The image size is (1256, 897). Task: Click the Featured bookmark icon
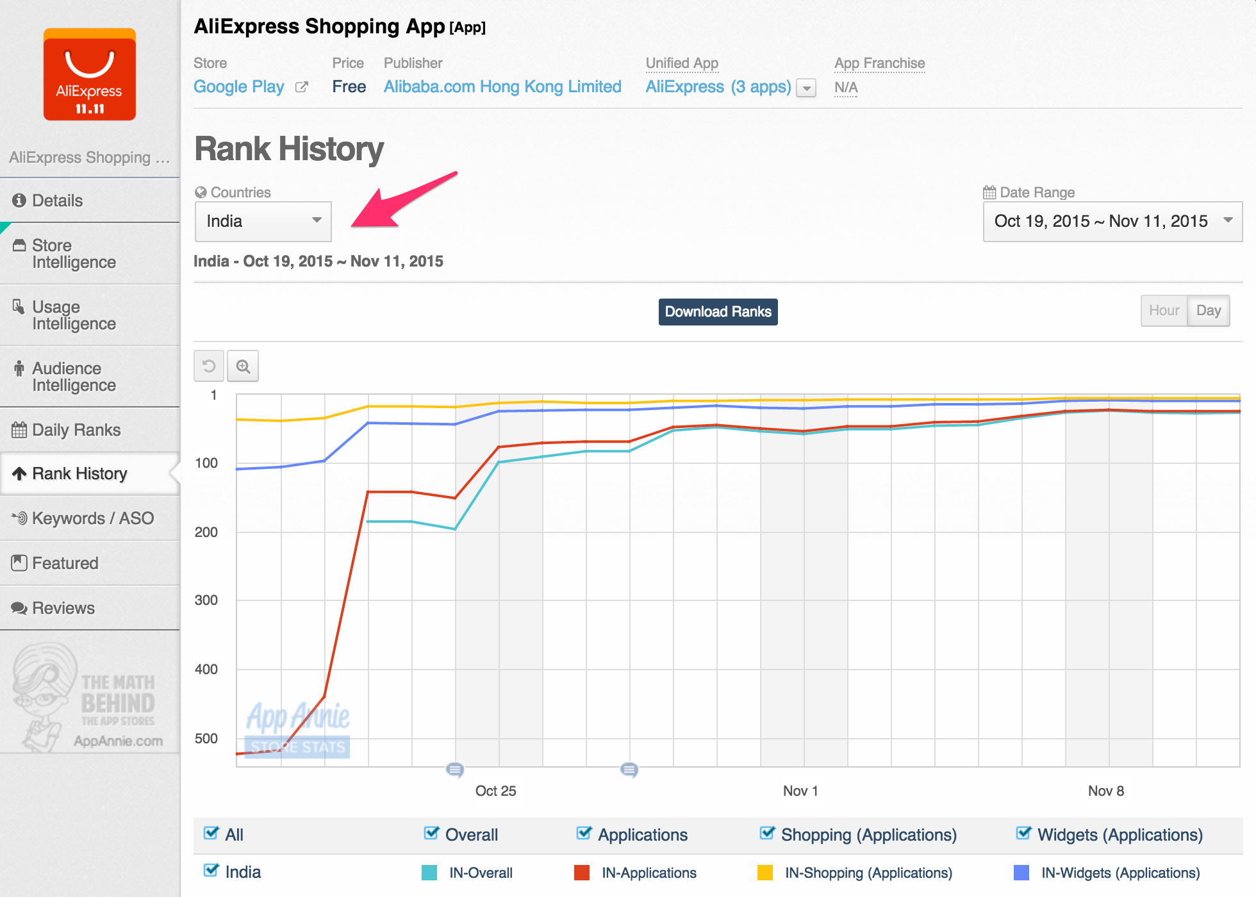19,563
